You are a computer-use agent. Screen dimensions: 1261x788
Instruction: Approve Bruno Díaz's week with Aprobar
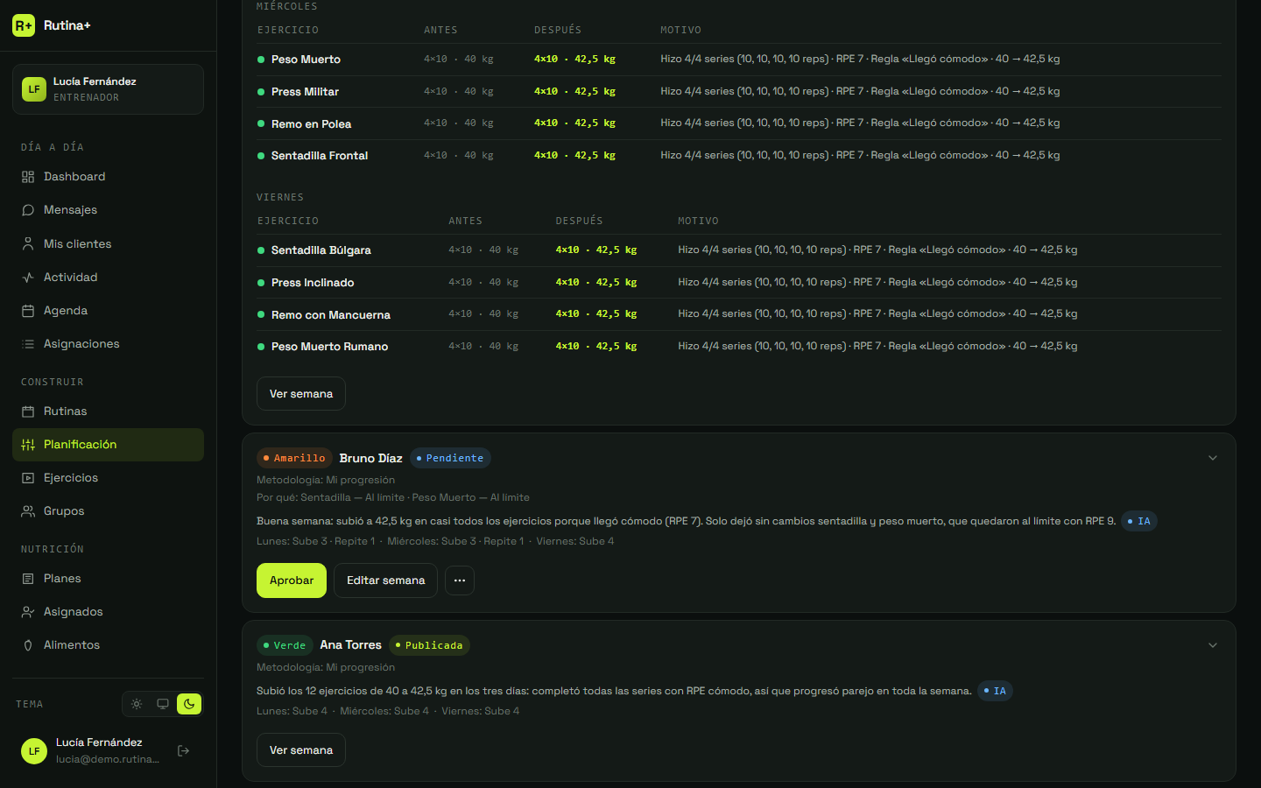292,580
